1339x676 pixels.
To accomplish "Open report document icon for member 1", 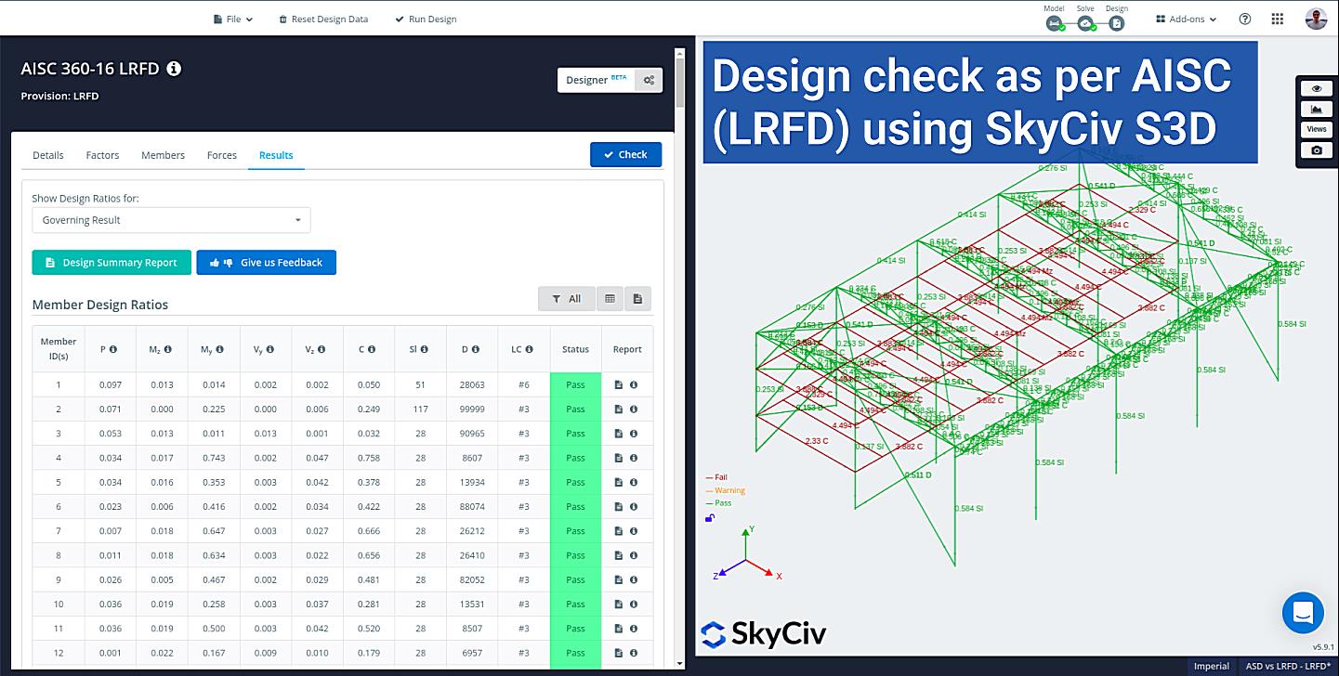I will (x=619, y=384).
